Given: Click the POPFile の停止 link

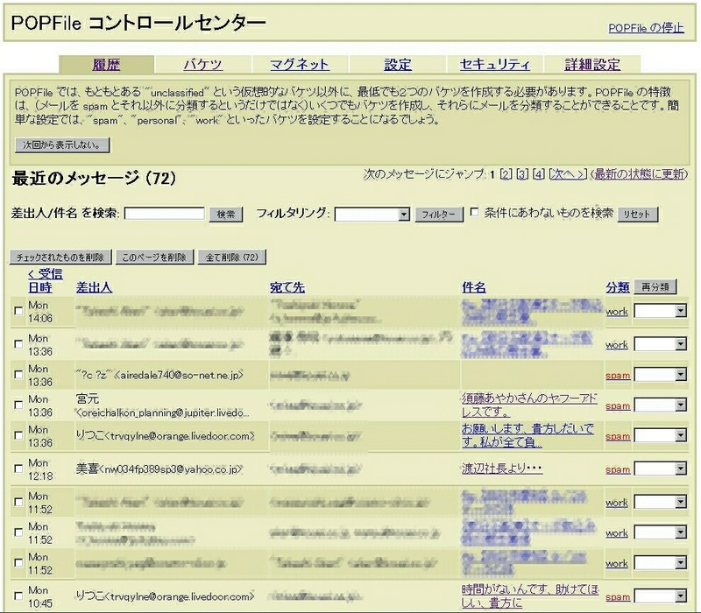Looking at the screenshot, I should click(646, 28).
